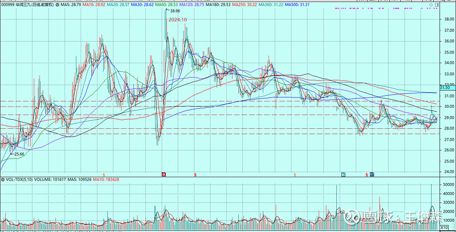
Task: Click 24.00 on the price axis
Action: click(x=448, y=172)
